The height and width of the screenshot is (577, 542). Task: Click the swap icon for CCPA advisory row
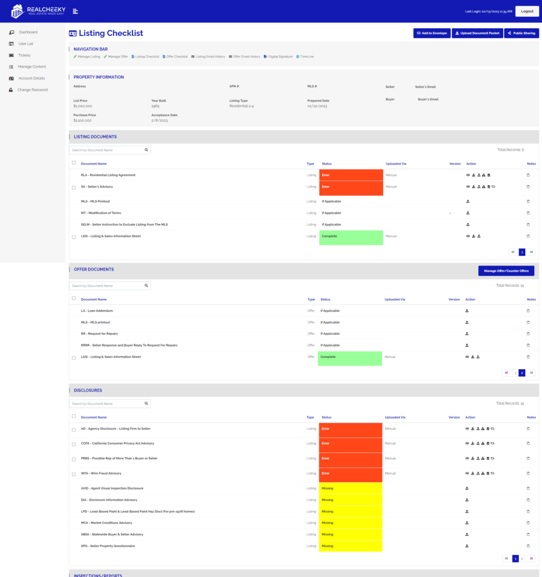click(x=493, y=443)
